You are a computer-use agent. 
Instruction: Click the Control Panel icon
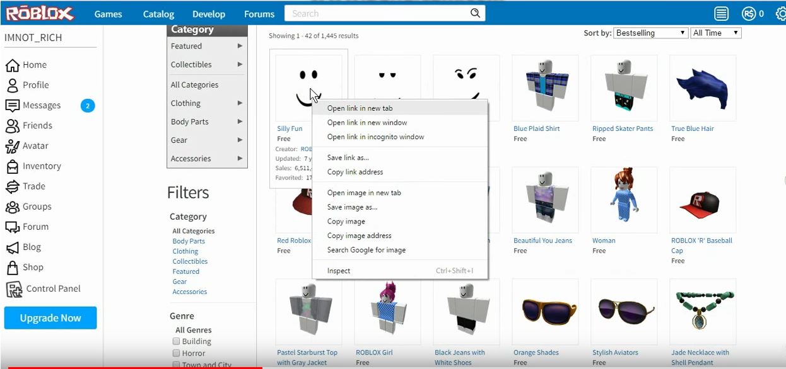tap(14, 288)
